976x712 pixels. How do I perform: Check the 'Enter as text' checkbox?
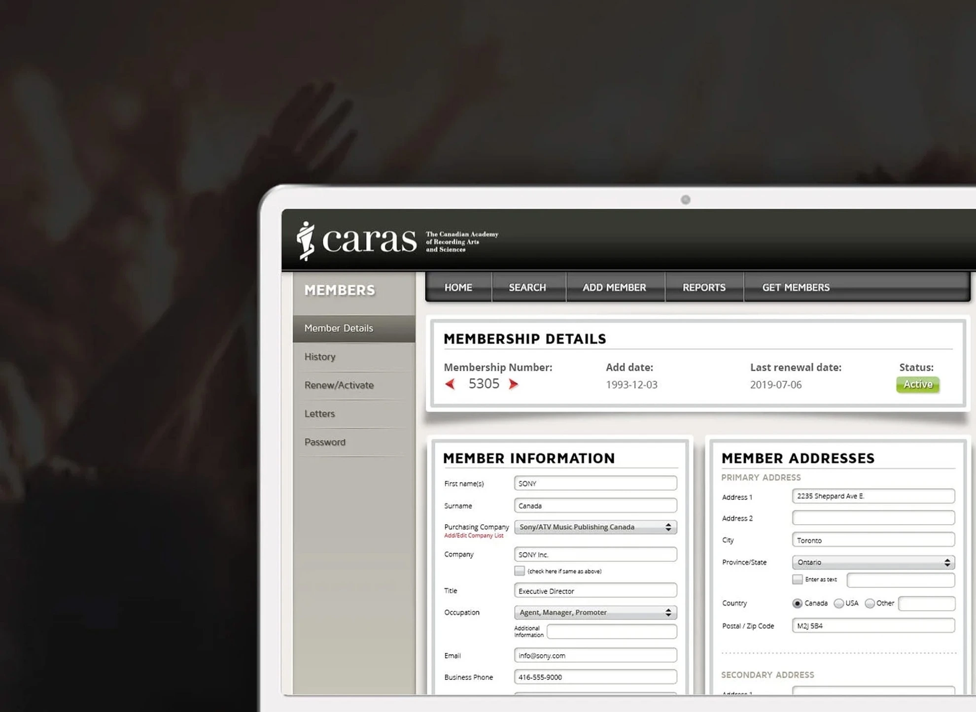tap(797, 579)
